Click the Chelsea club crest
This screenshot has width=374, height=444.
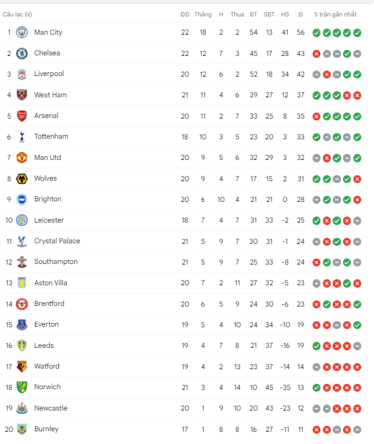(22, 54)
